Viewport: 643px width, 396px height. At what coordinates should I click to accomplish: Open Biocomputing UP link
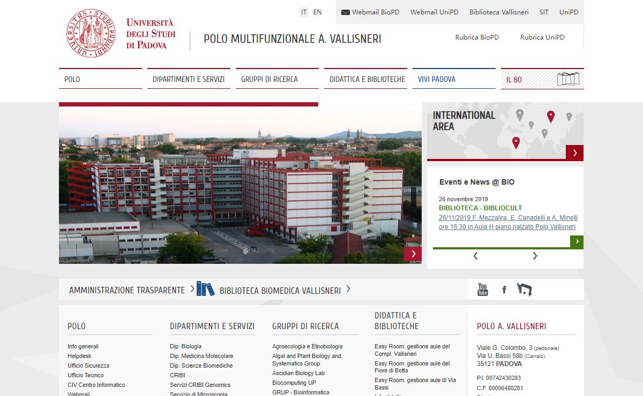click(x=294, y=383)
